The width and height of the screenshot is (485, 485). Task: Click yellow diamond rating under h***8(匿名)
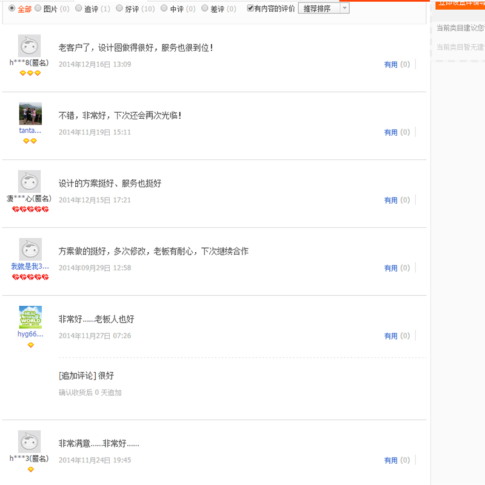tap(30, 73)
